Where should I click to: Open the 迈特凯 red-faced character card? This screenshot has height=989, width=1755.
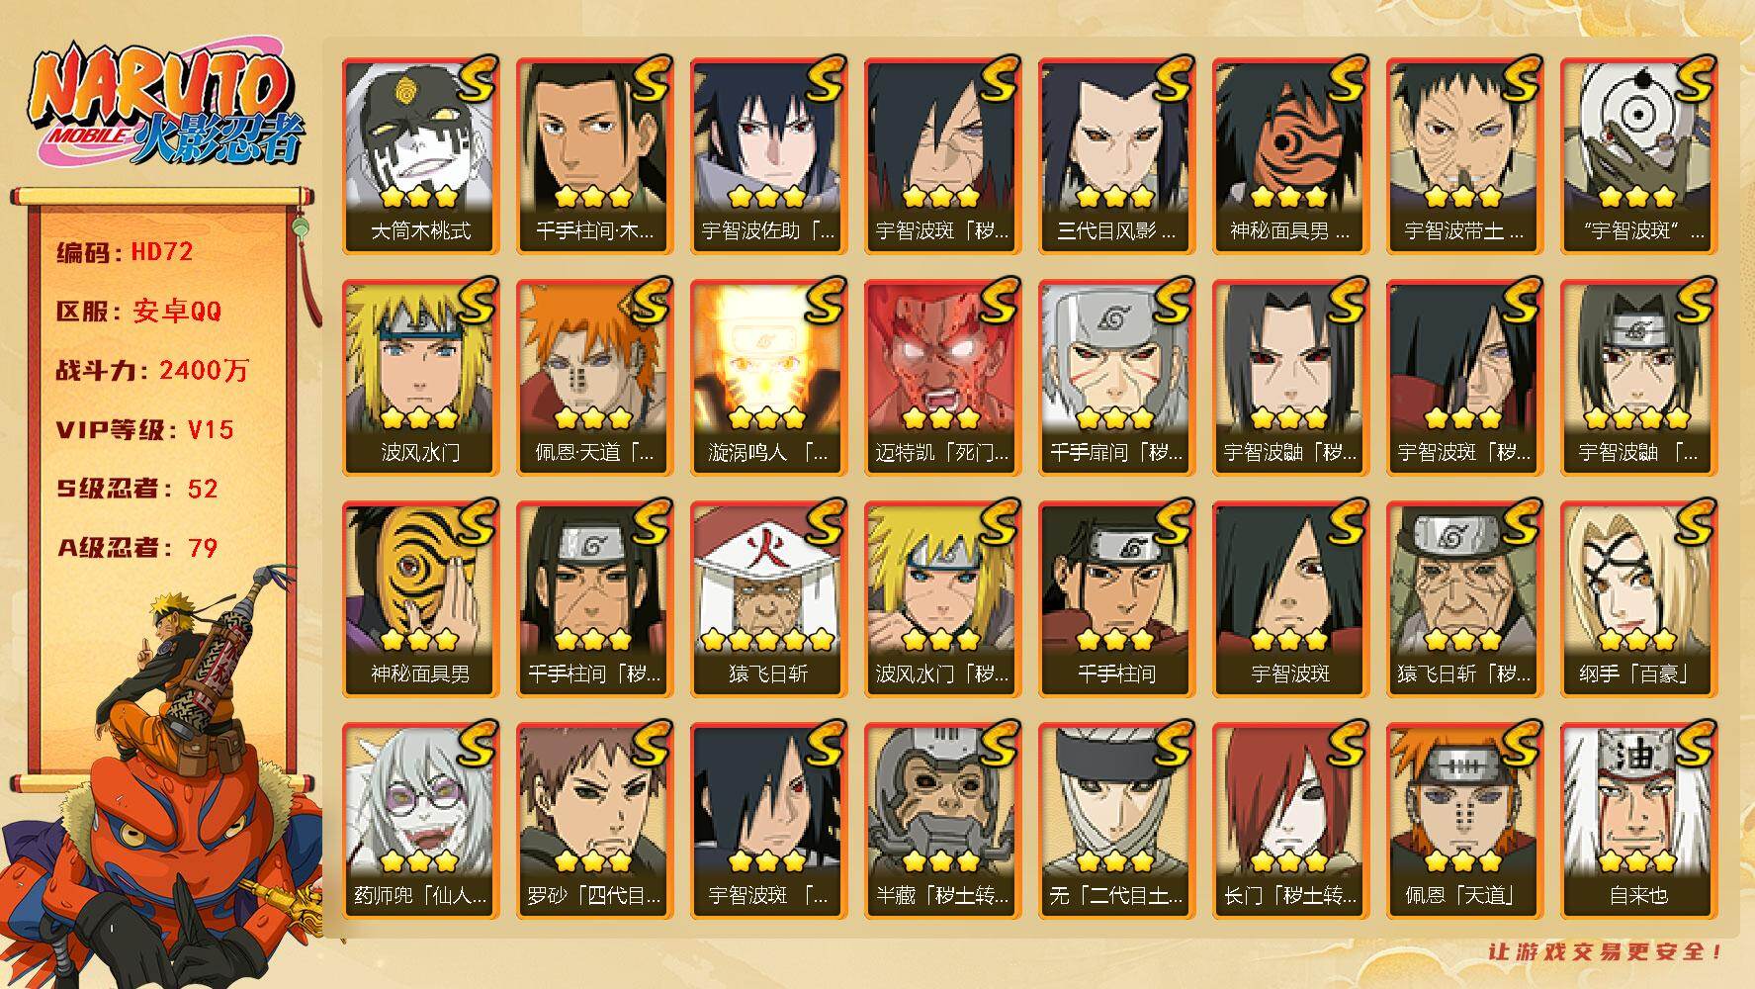tap(943, 378)
